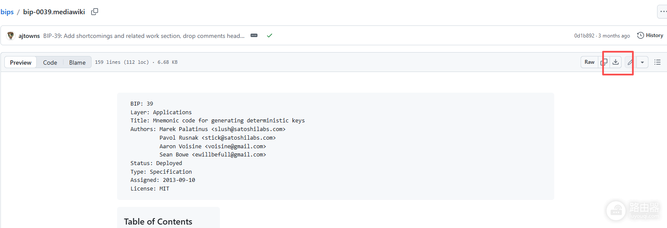
Task: Switch to the Code tab
Action: click(x=50, y=62)
